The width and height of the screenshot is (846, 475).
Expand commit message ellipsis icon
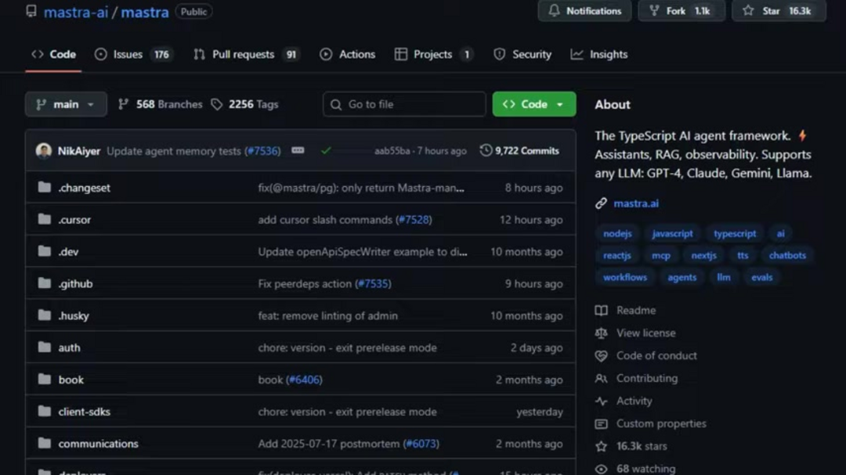click(x=298, y=150)
